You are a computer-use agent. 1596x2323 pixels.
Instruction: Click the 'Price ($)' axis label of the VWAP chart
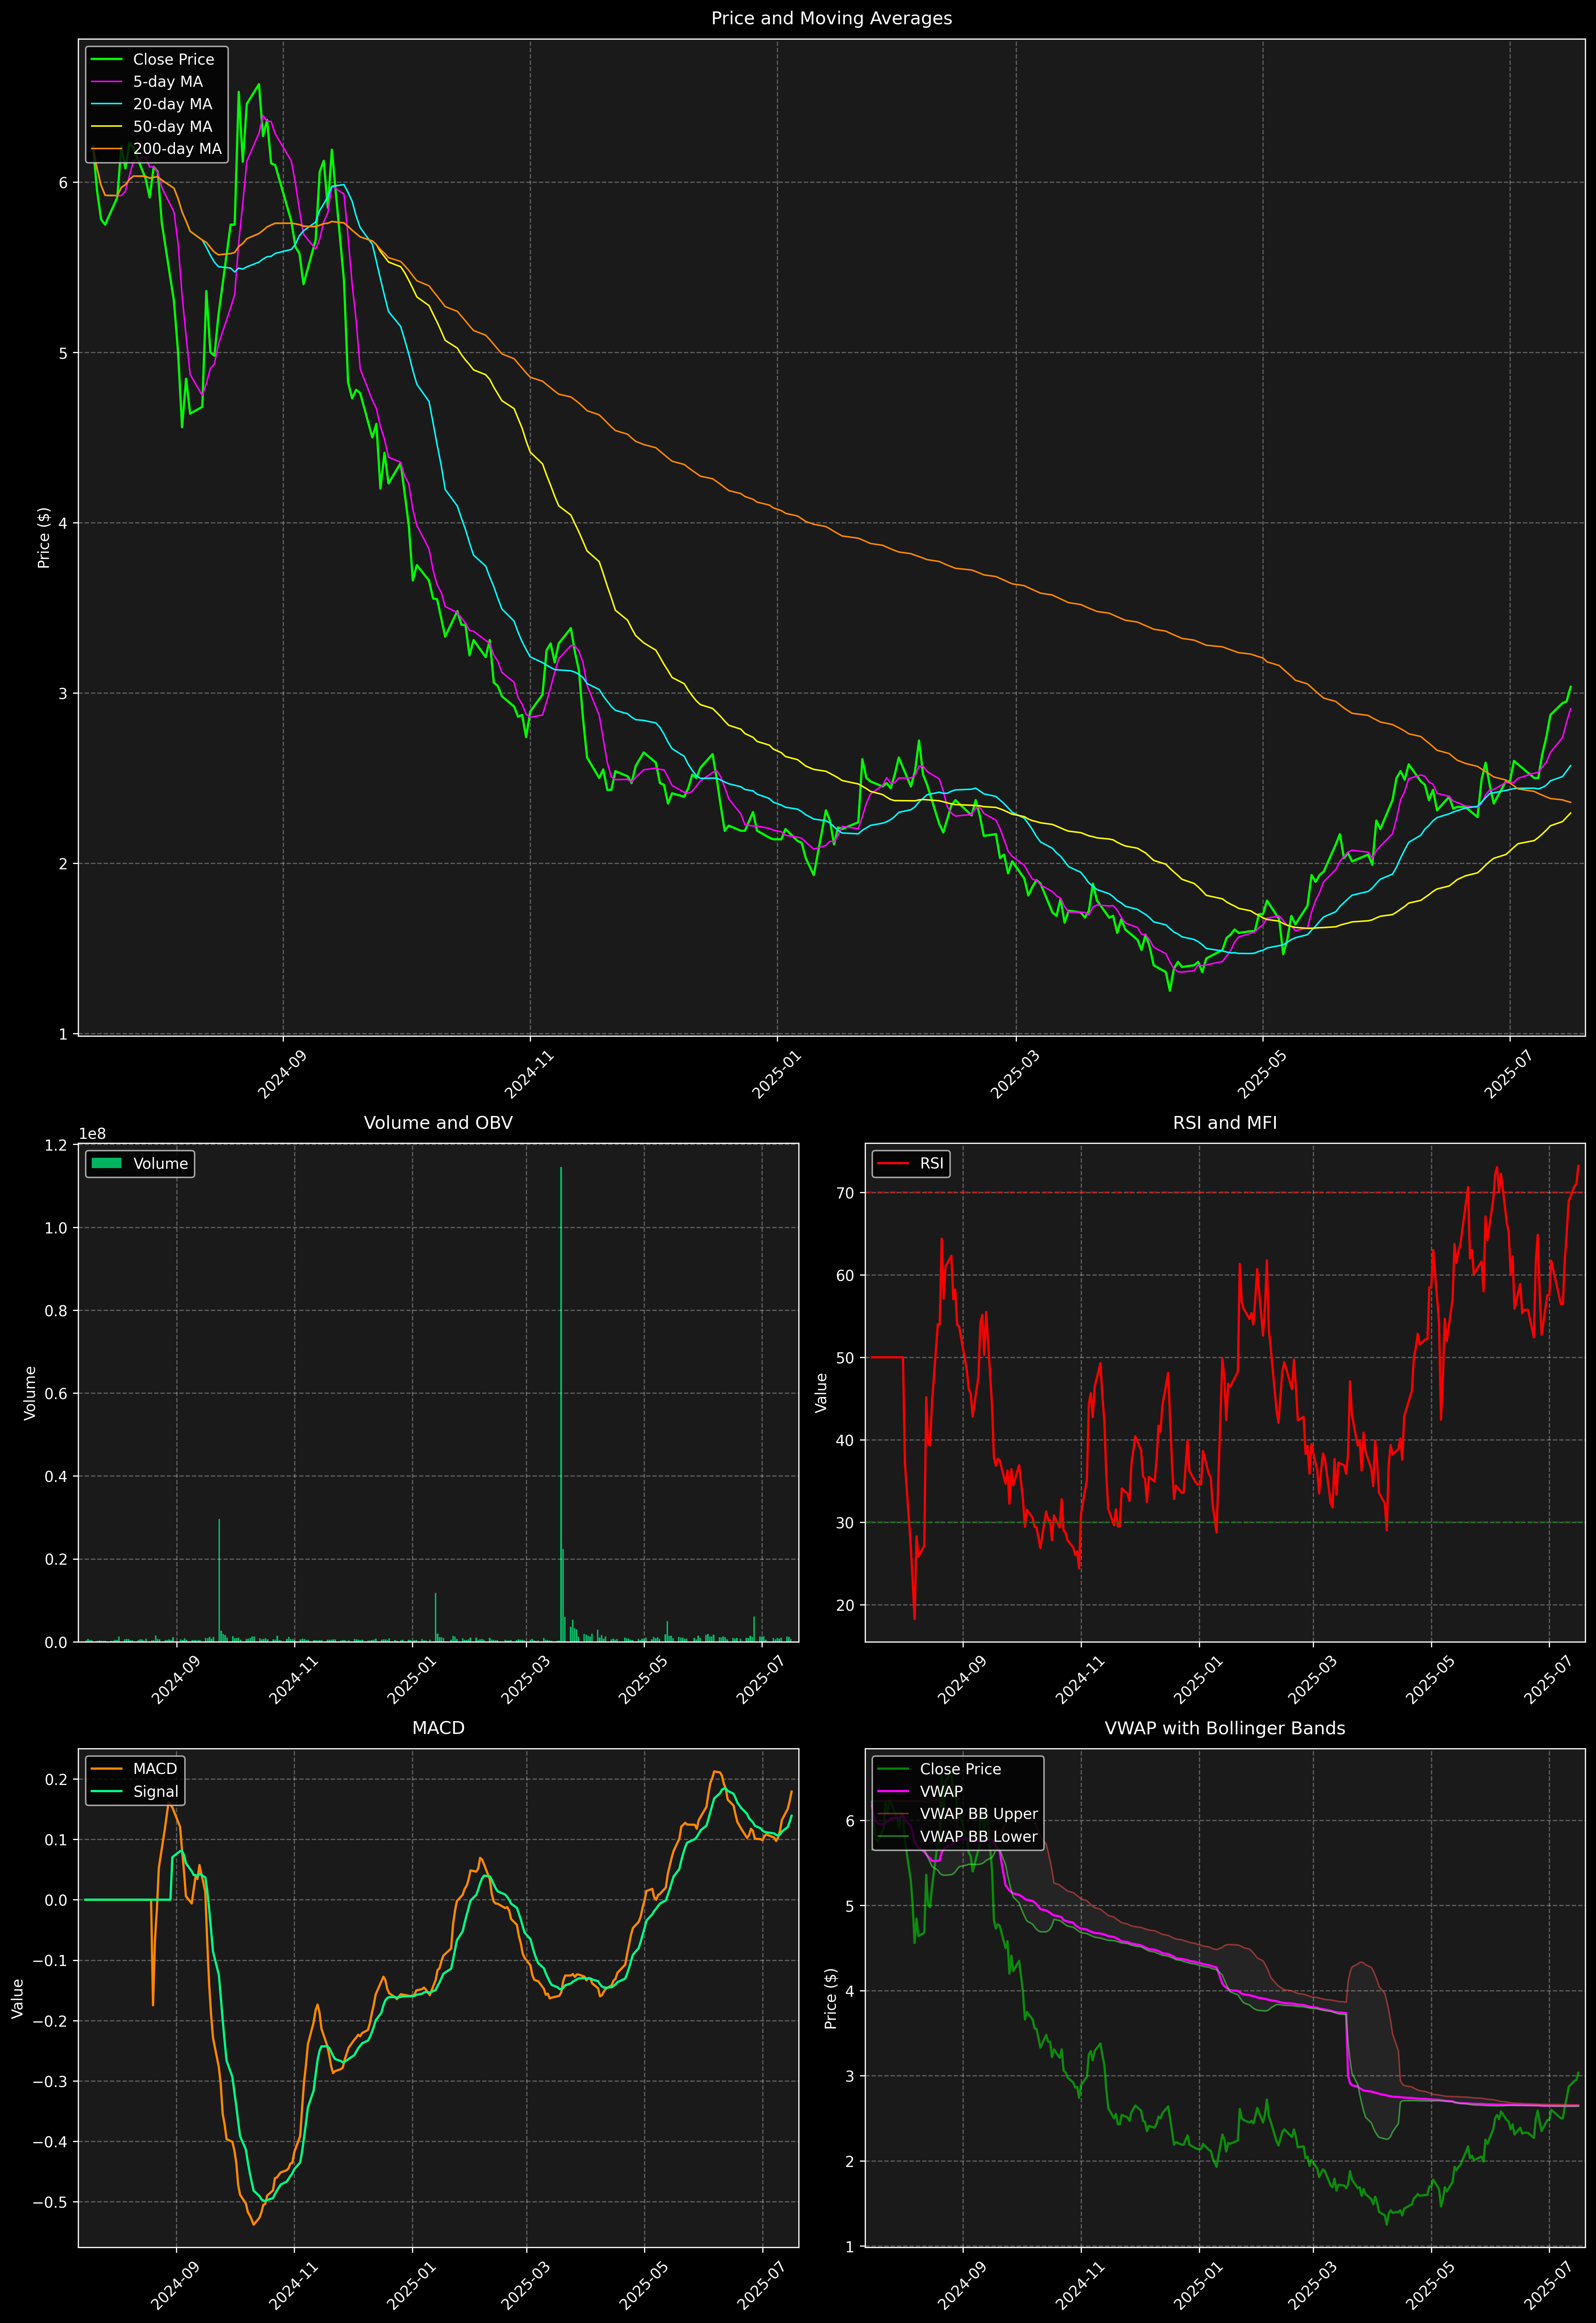pos(831,1998)
